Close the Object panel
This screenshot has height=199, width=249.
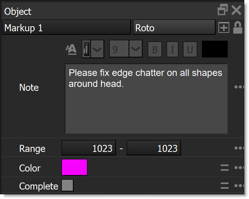pyautogui.click(x=236, y=11)
